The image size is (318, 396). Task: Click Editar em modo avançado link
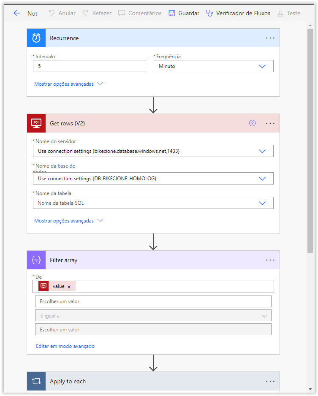(65, 346)
